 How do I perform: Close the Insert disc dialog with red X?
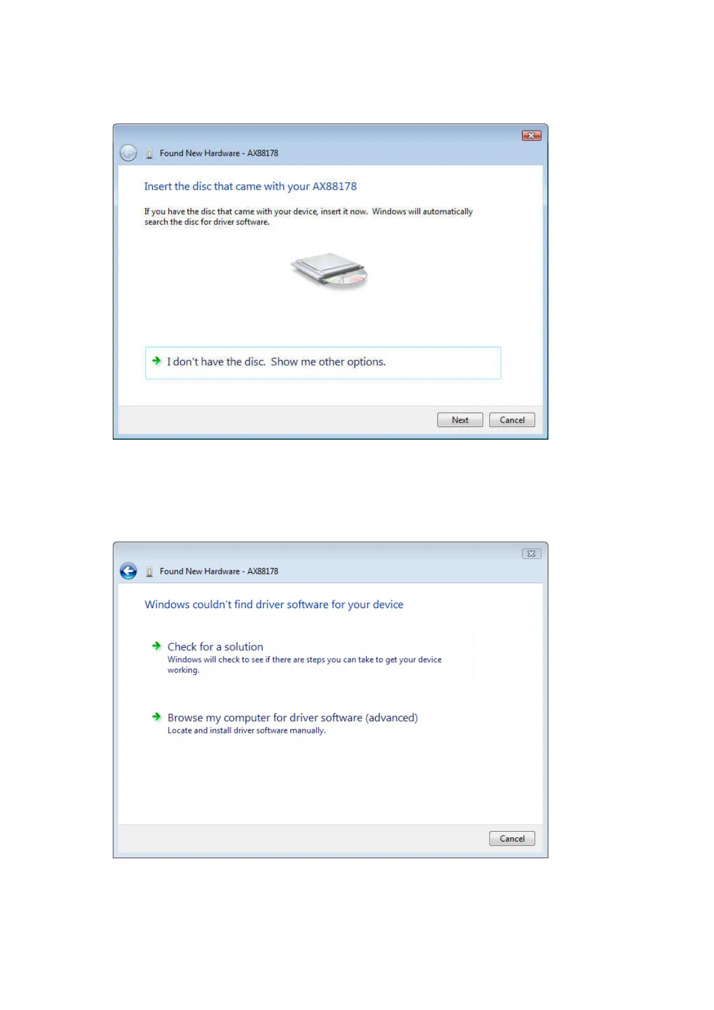(531, 136)
